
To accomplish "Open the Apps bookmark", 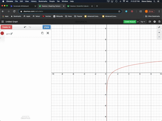I will click(5, 16).
